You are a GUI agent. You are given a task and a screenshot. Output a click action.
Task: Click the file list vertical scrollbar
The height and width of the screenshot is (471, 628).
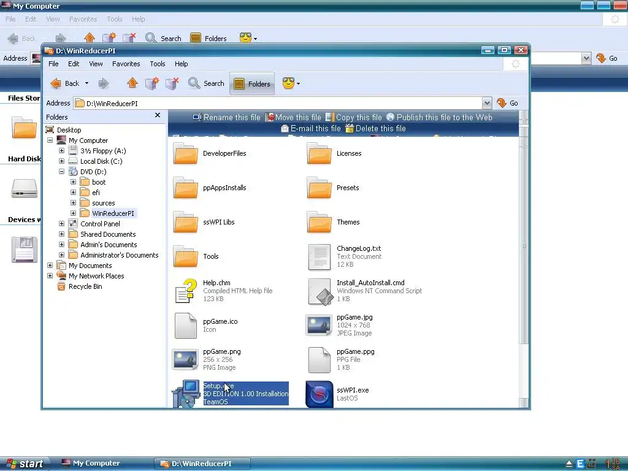524,245
